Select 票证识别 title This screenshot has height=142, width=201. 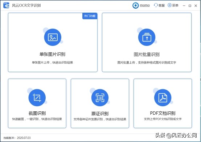click(x=100, y=114)
